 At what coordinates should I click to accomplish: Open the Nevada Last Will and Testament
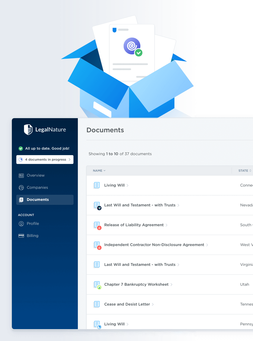140,205
